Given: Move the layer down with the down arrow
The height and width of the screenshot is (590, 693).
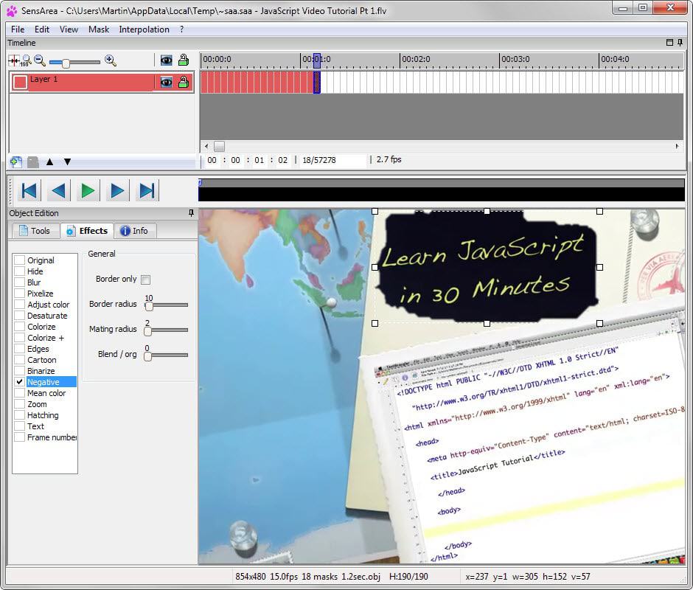Looking at the screenshot, I should [67, 162].
